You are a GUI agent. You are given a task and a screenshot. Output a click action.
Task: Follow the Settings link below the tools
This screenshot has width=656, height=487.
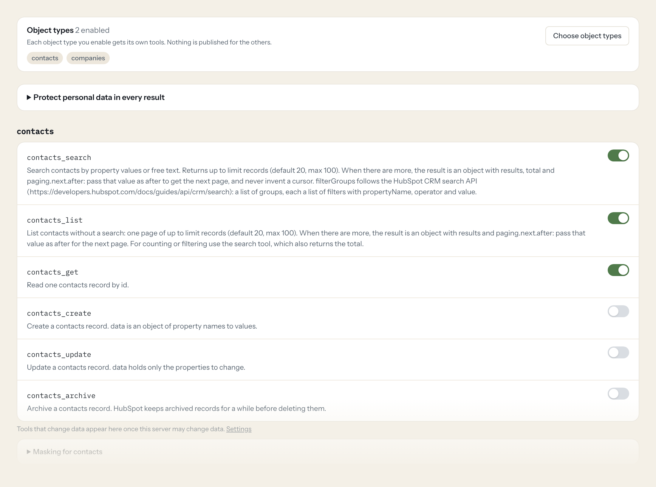tap(239, 429)
